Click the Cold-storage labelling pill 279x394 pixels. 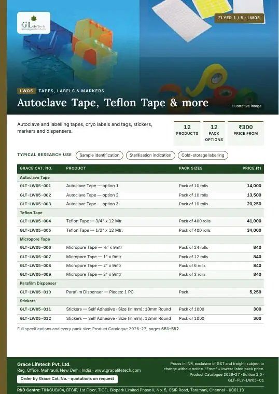(203, 156)
